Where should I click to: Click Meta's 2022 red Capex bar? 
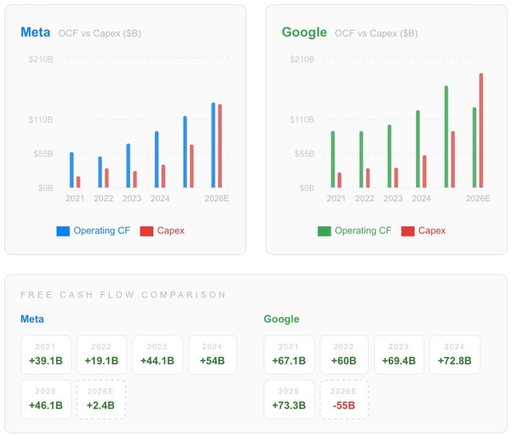point(107,178)
